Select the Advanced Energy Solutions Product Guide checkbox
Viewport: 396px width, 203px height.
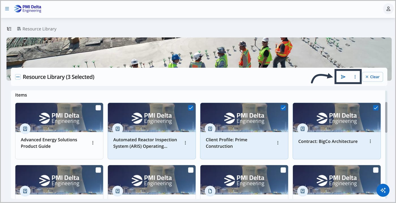tap(98, 108)
